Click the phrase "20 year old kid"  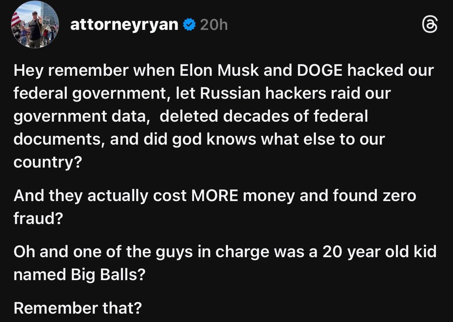coord(379,252)
